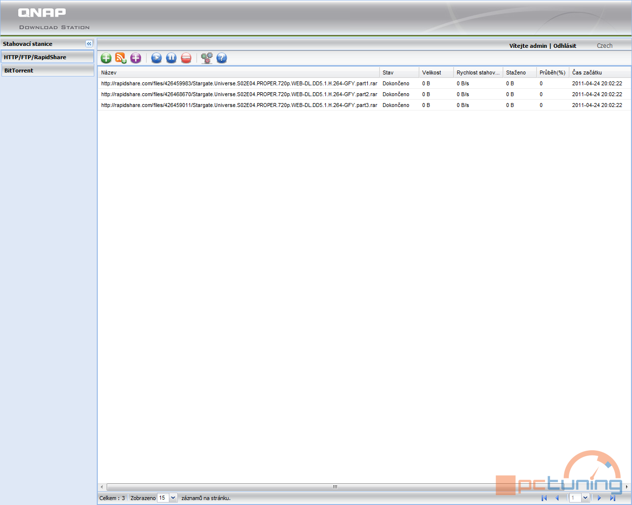Open the page number dropdown

585,498
